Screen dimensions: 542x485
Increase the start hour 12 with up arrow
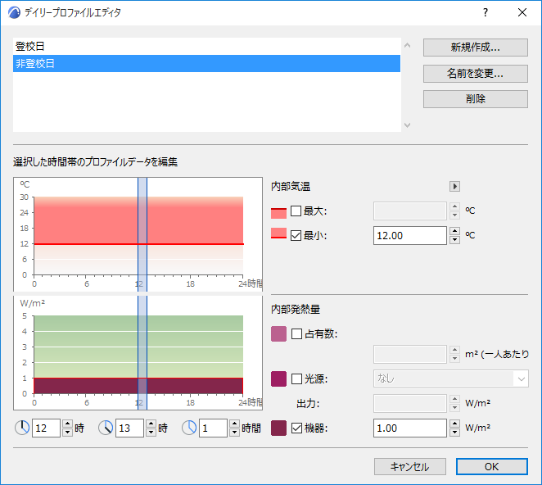click(x=67, y=424)
